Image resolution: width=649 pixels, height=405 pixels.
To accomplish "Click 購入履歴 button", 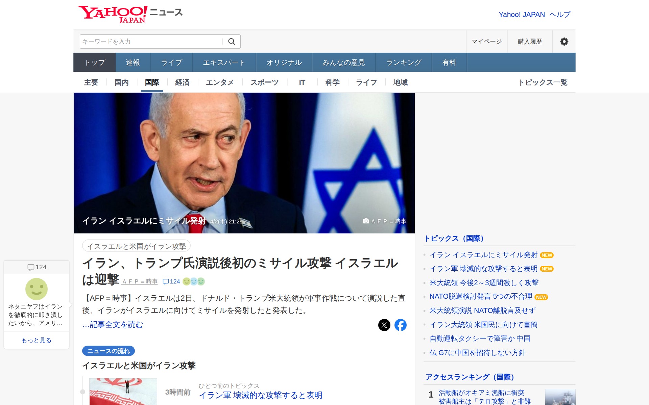I will point(530,42).
